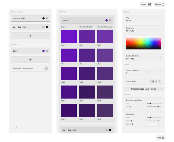Click the black dot on nighty row

click(43, 18)
